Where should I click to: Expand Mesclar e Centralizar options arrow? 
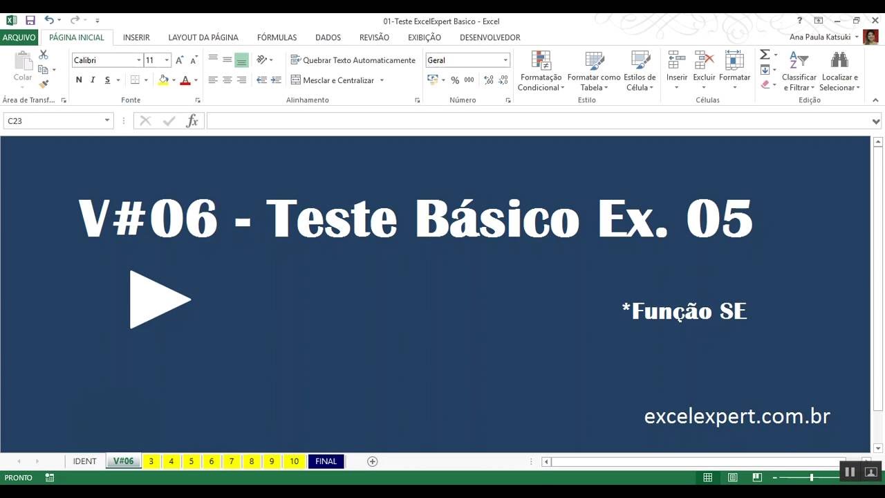(x=382, y=80)
